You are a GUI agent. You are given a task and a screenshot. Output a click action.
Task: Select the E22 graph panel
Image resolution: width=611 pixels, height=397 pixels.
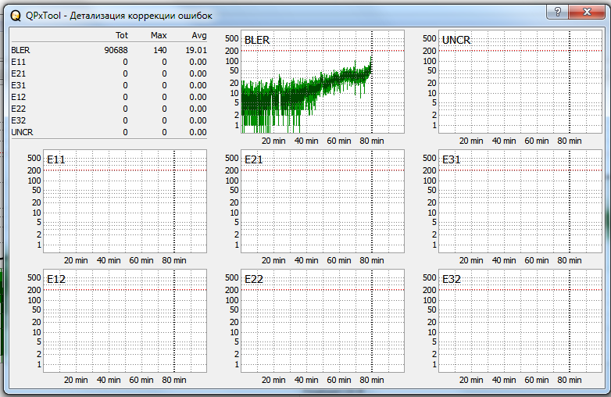[x=322, y=321]
